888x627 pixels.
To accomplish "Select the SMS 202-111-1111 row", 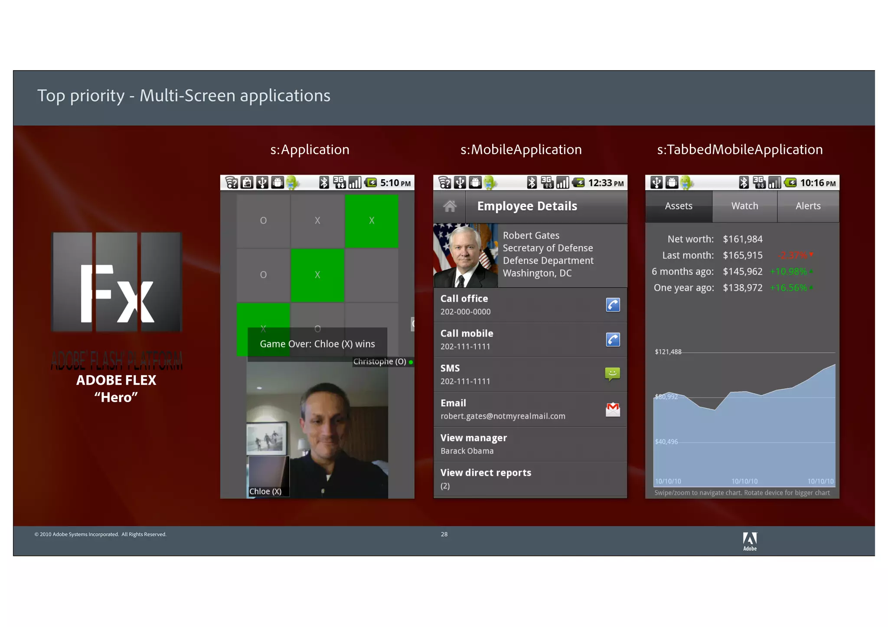I will 530,375.
